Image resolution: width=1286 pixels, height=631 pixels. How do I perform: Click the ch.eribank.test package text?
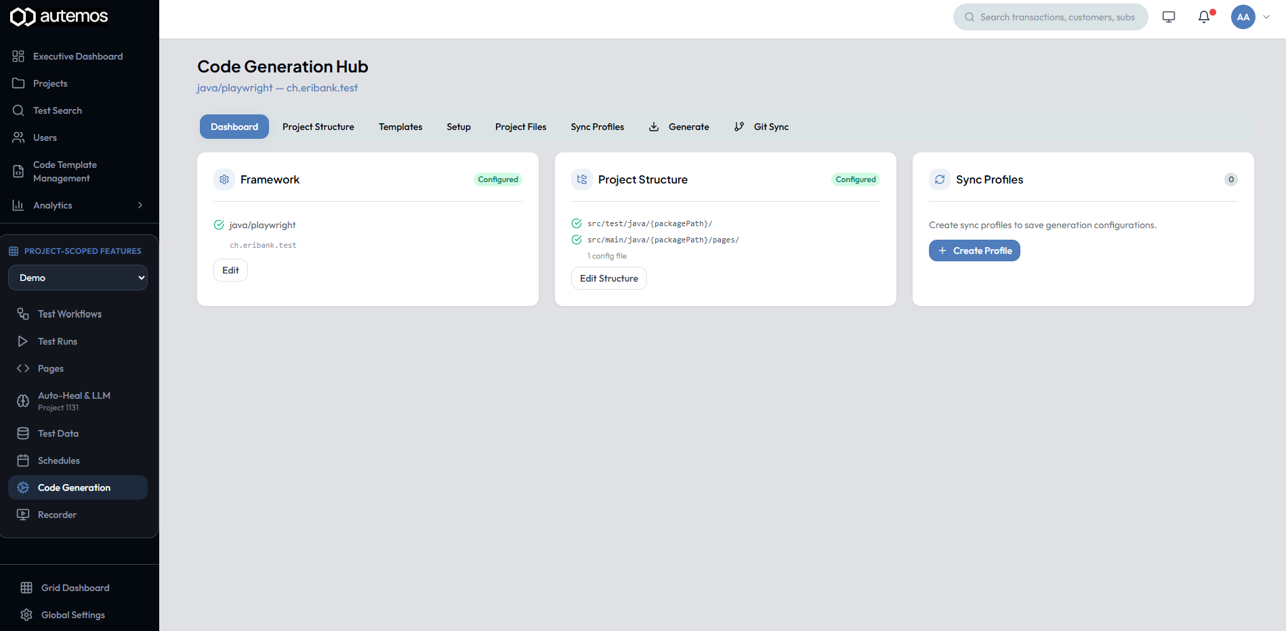[263, 245]
